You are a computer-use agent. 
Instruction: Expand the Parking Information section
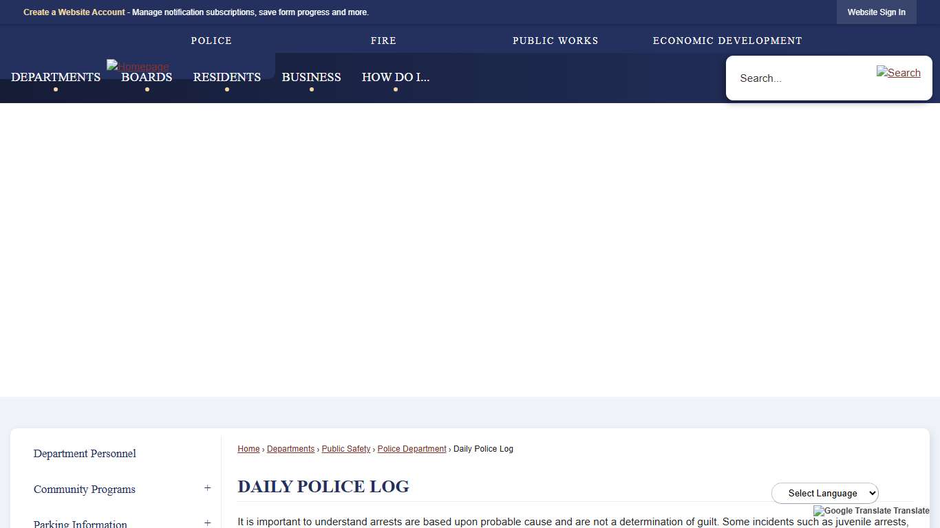208,522
